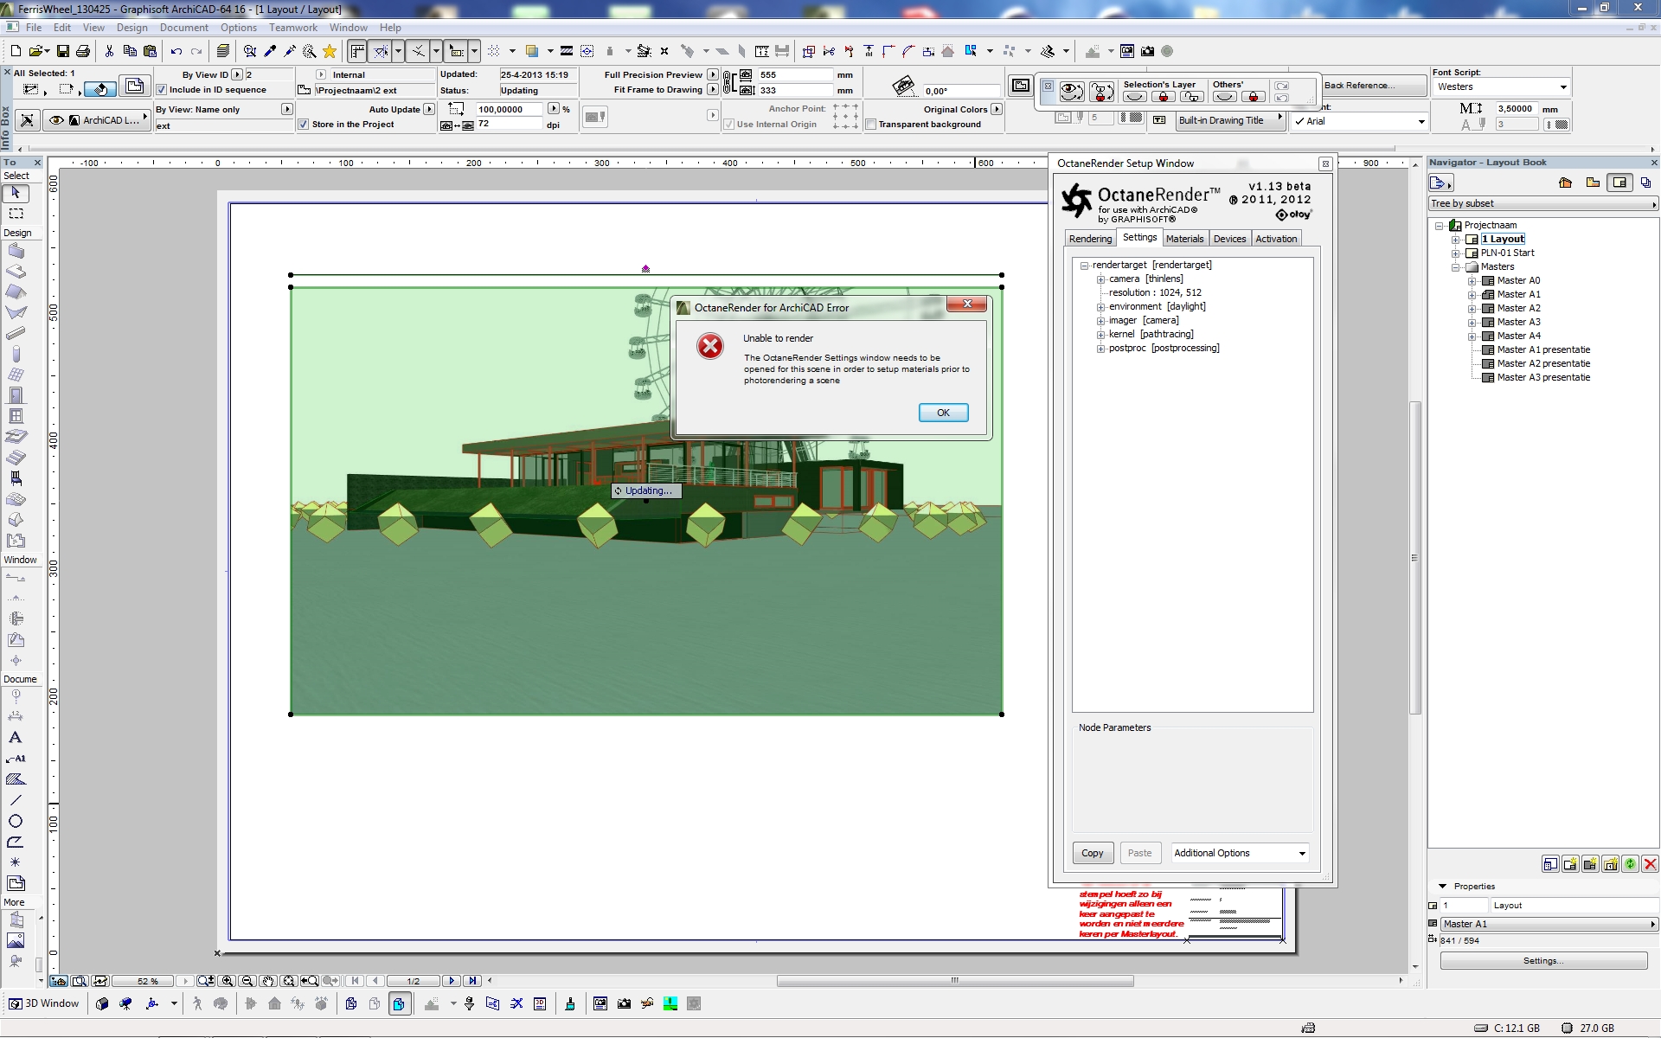Viewport: 1661px width, 1038px height.
Task: Click the Save icon in toolbar
Action: coord(62,52)
